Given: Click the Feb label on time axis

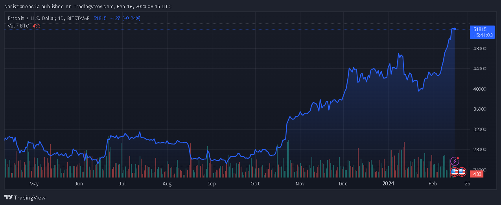Looking at the screenshot, I should (433, 183).
